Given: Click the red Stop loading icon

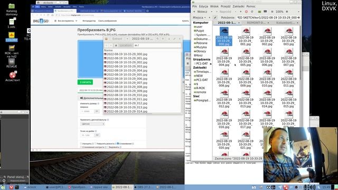Looking at the screenshot, I should click(x=246, y=12).
